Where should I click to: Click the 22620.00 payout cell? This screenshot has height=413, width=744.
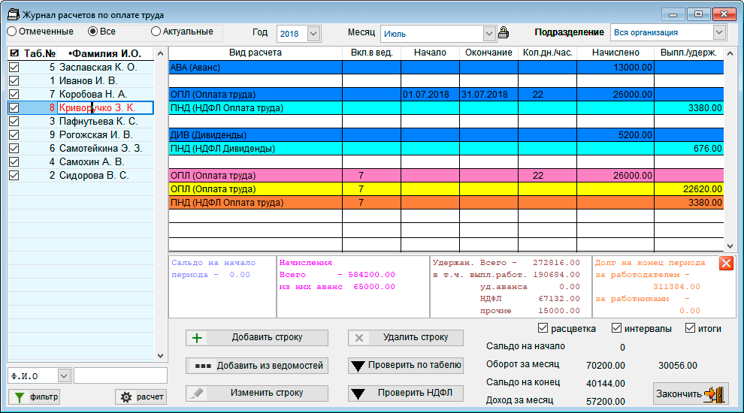(x=689, y=188)
